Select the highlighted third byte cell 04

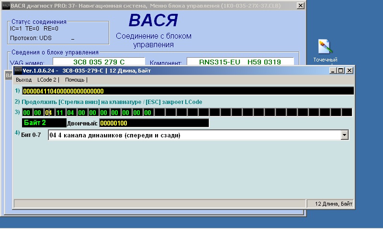[x=48, y=113]
